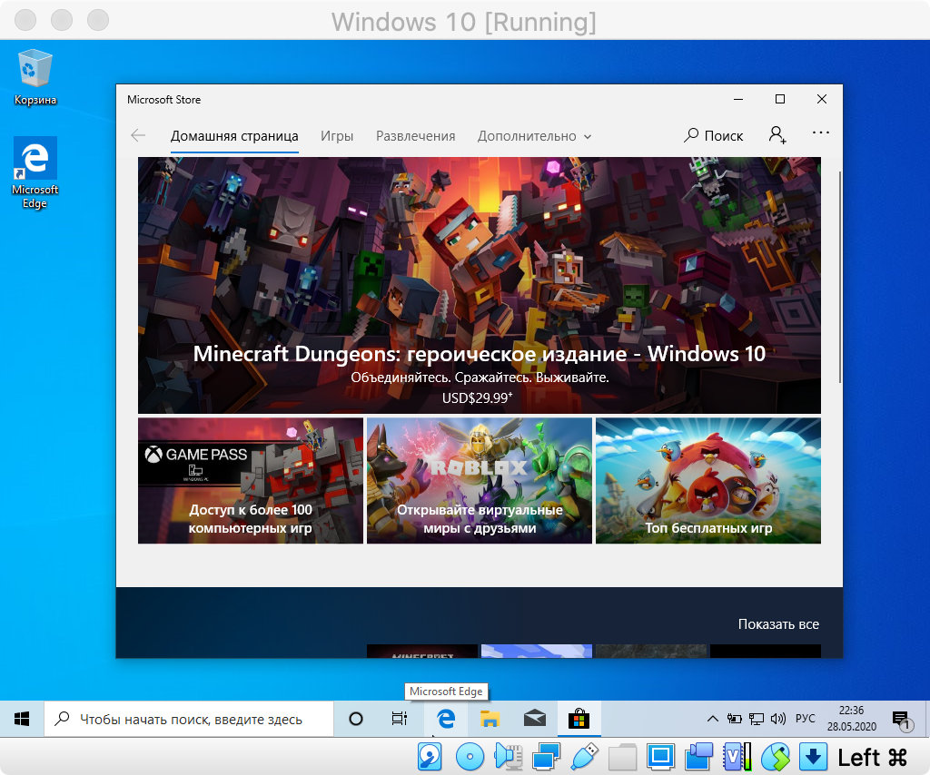Click the taskbar search input field

point(191,719)
